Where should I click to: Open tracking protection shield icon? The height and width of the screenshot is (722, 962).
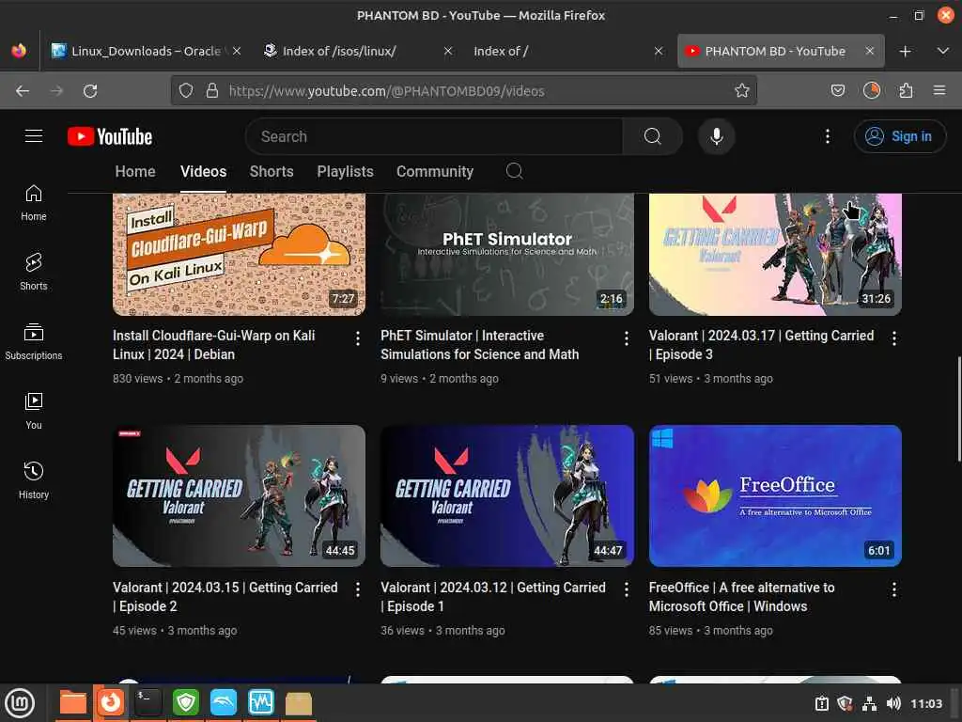[186, 91]
